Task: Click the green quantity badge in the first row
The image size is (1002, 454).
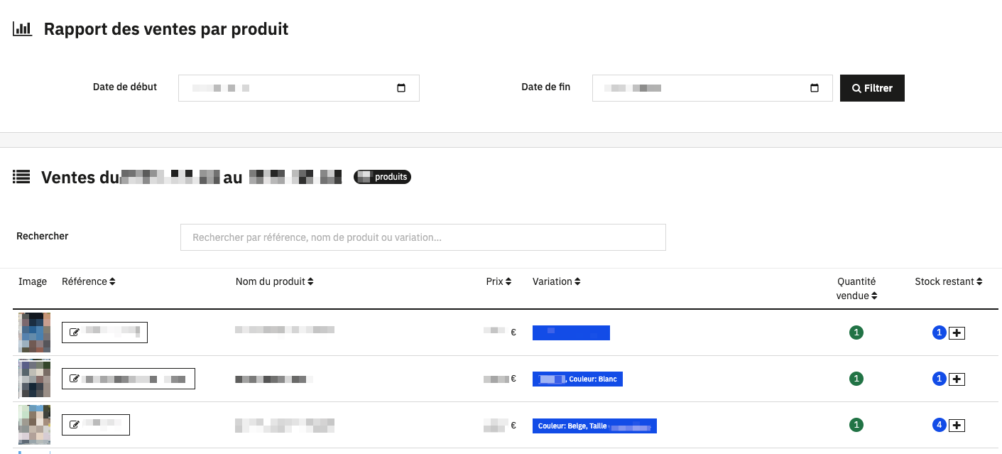Action: pyautogui.click(x=856, y=332)
